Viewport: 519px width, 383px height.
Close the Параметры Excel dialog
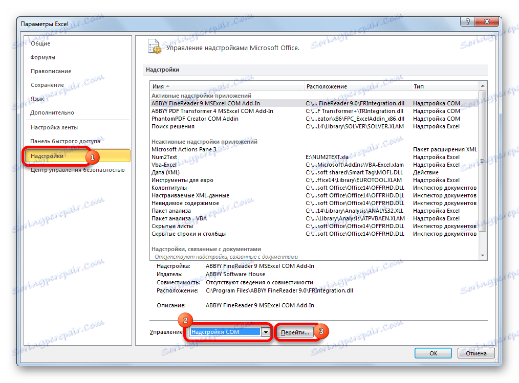pos(487,21)
